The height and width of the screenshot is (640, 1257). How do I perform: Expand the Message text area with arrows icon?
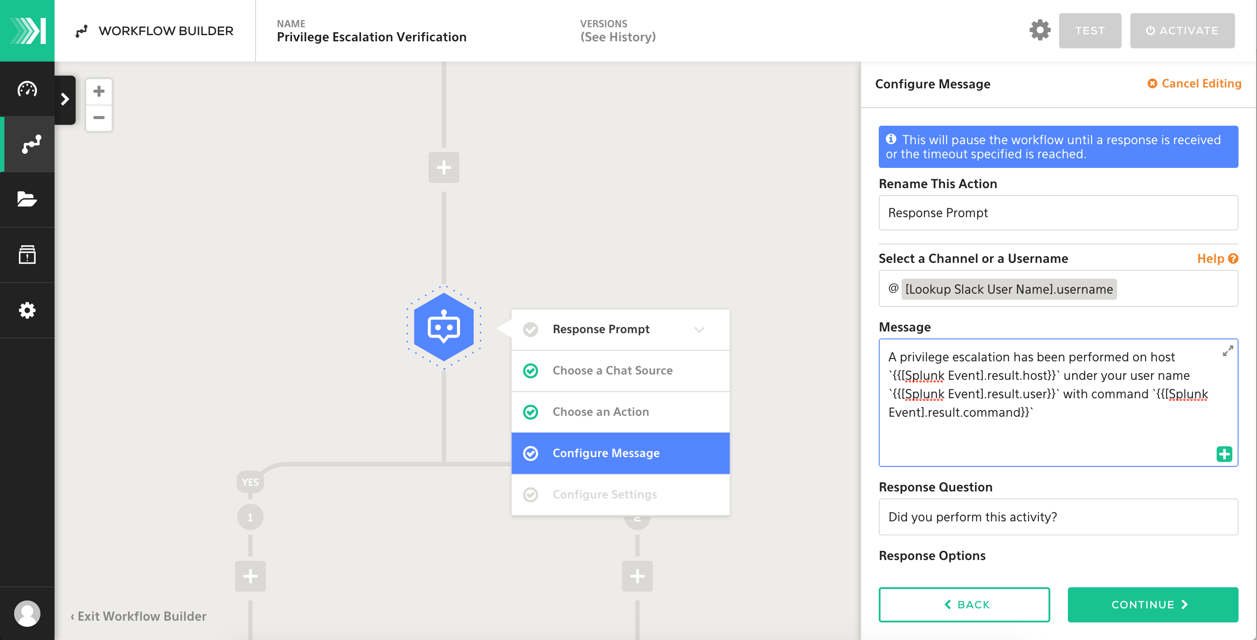(x=1227, y=351)
